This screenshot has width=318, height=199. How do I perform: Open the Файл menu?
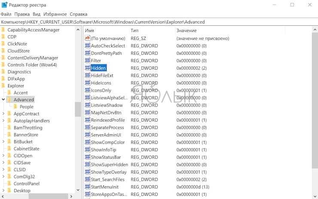pos(6,14)
